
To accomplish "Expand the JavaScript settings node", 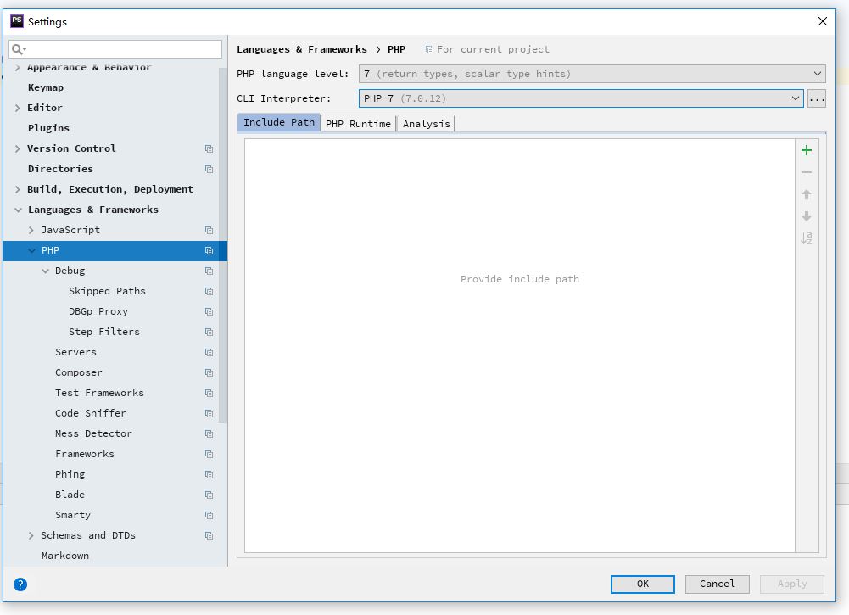I will (x=31, y=230).
